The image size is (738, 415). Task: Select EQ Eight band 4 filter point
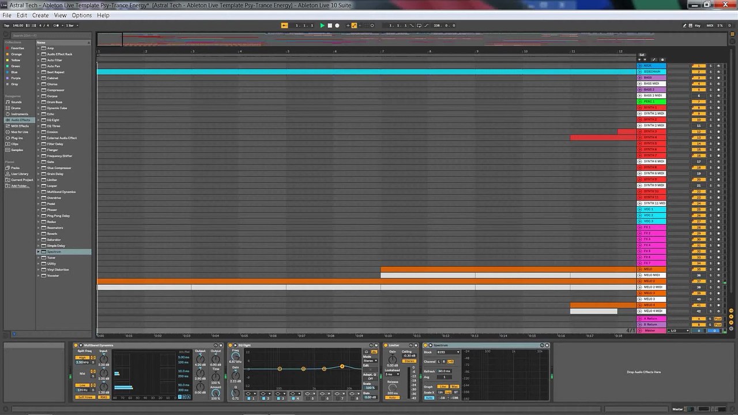(x=342, y=367)
